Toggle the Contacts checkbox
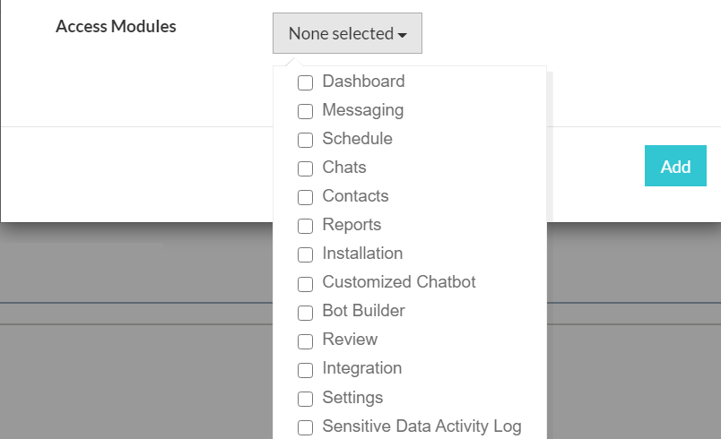The image size is (721, 439). (x=306, y=197)
